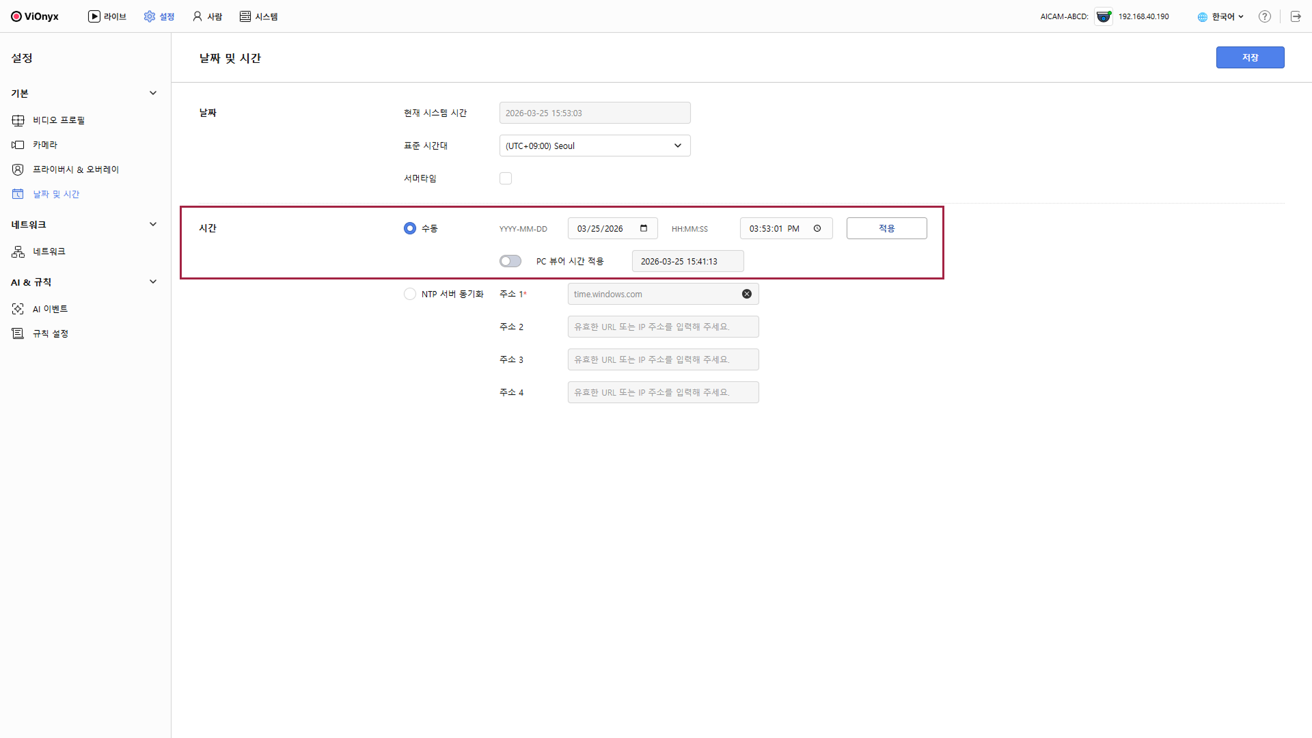Image resolution: width=1312 pixels, height=738 pixels.
Task: Click the 저장 save button
Action: [1250, 57]
